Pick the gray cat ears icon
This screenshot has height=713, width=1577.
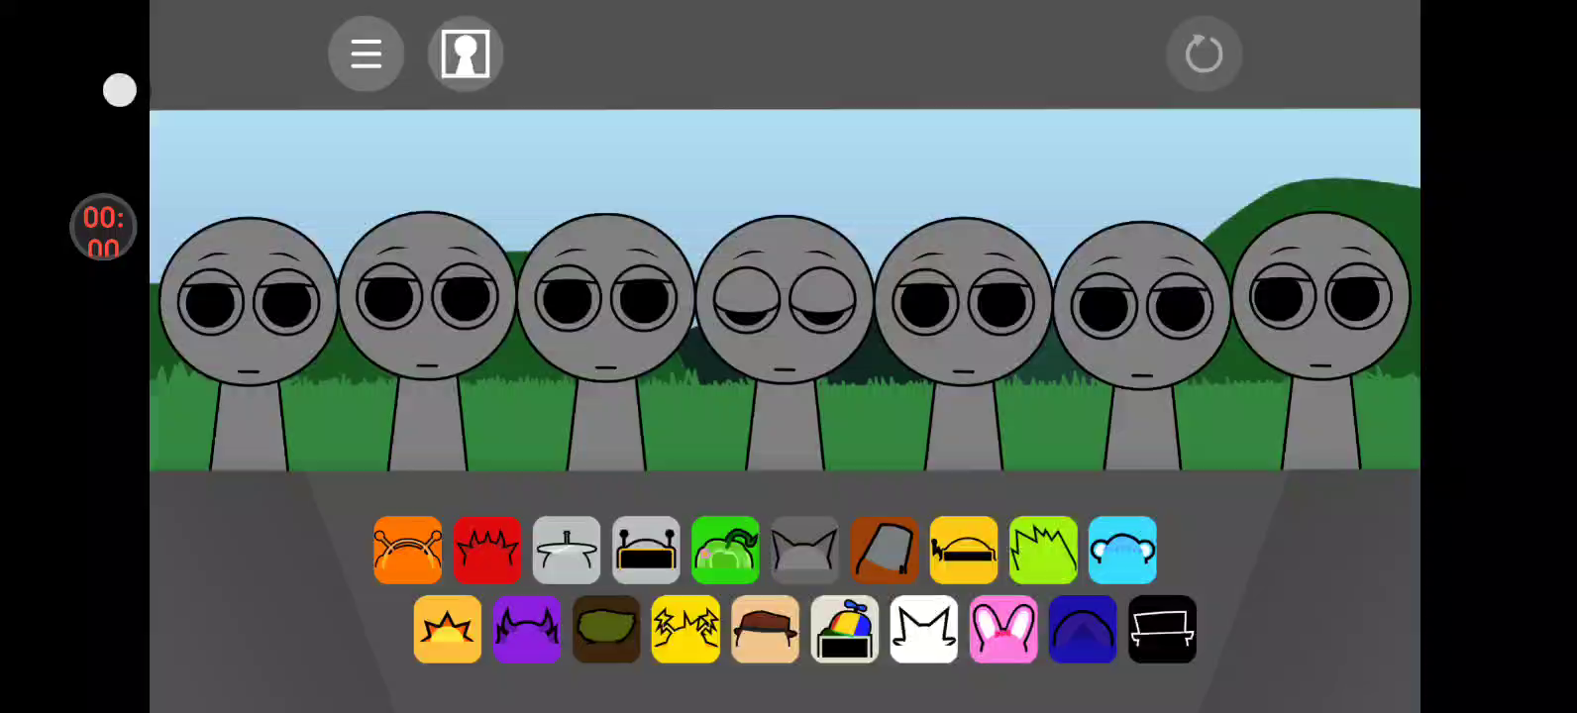[x=804, y=550]
